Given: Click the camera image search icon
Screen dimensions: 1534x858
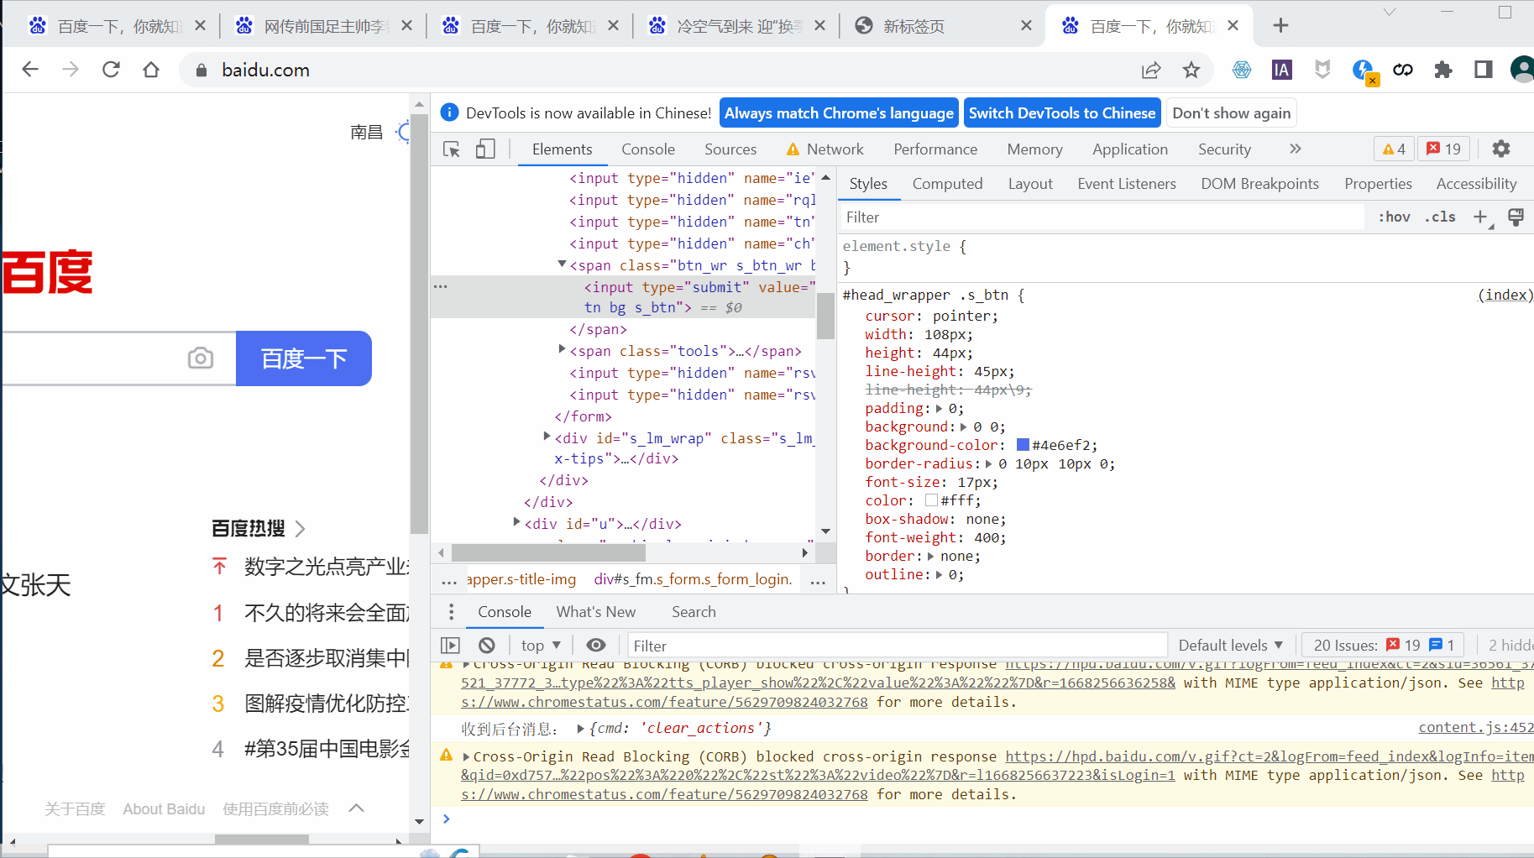Looking at the screenshot, I should click(x=201, y=358).
